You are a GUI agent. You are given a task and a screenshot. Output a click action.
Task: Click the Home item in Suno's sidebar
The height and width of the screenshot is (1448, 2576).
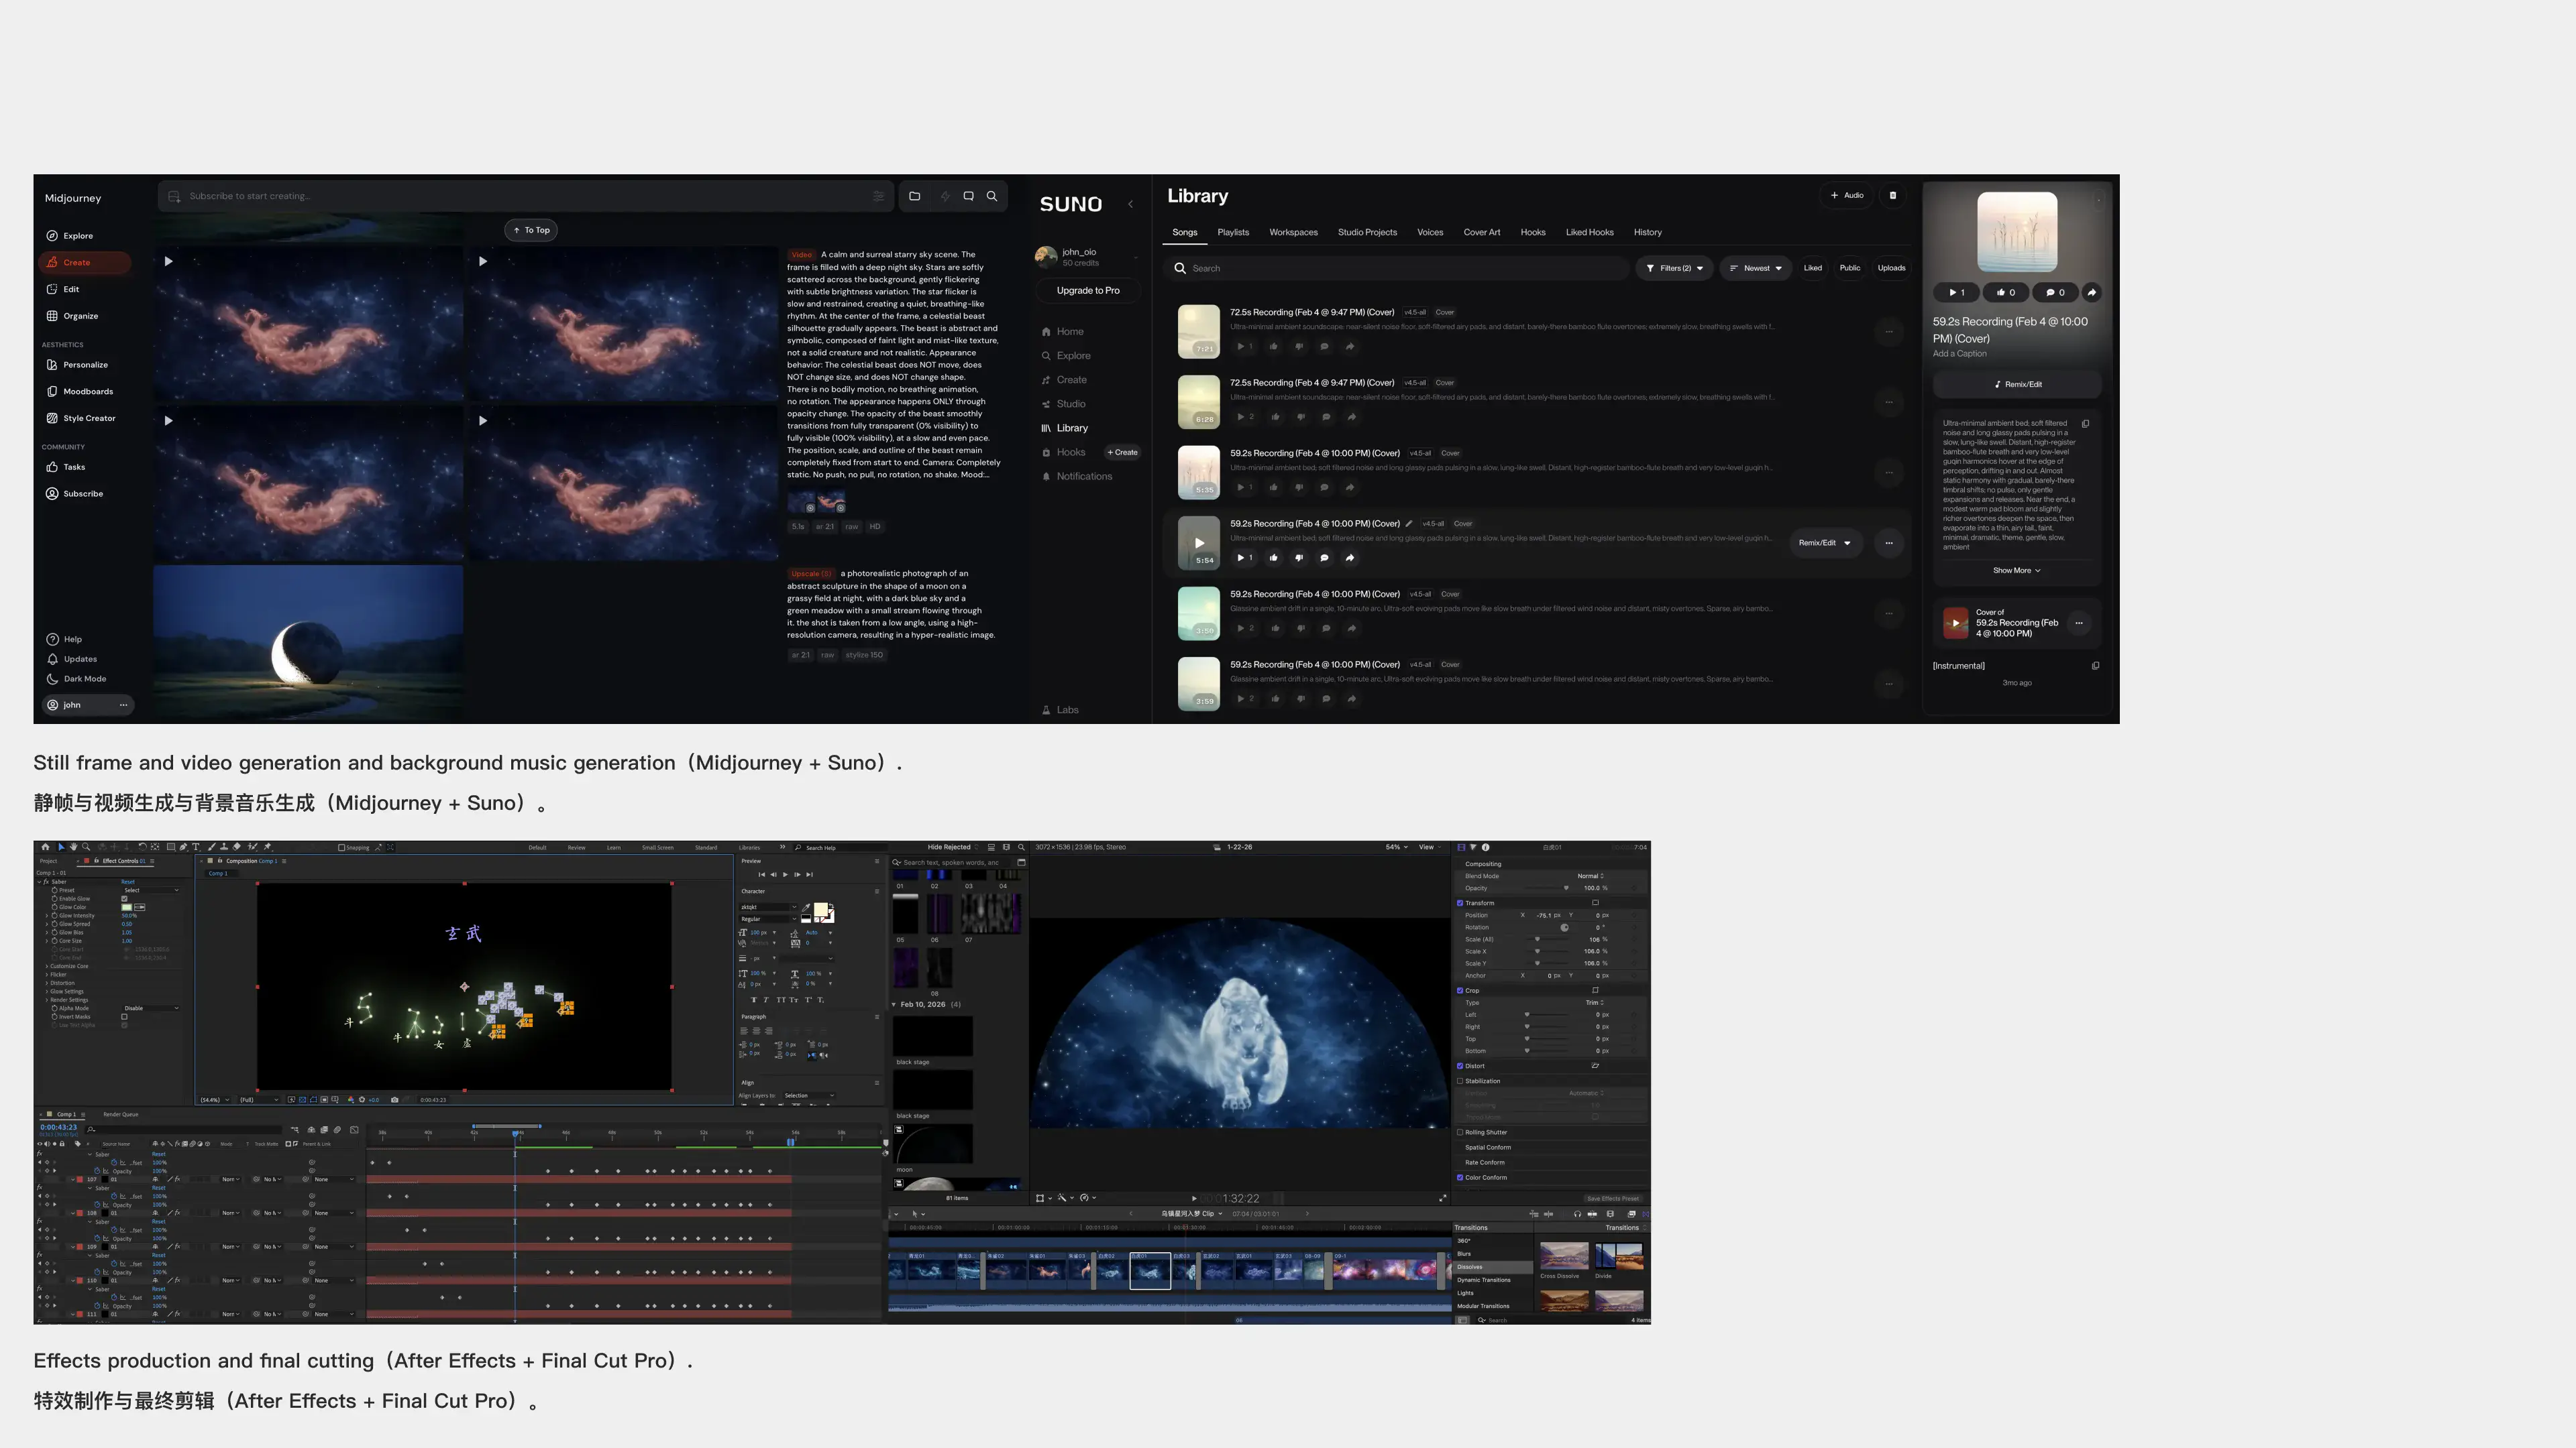click(1063, 332)
